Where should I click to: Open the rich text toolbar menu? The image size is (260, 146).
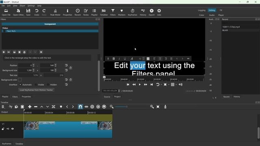tap(108, 58)
